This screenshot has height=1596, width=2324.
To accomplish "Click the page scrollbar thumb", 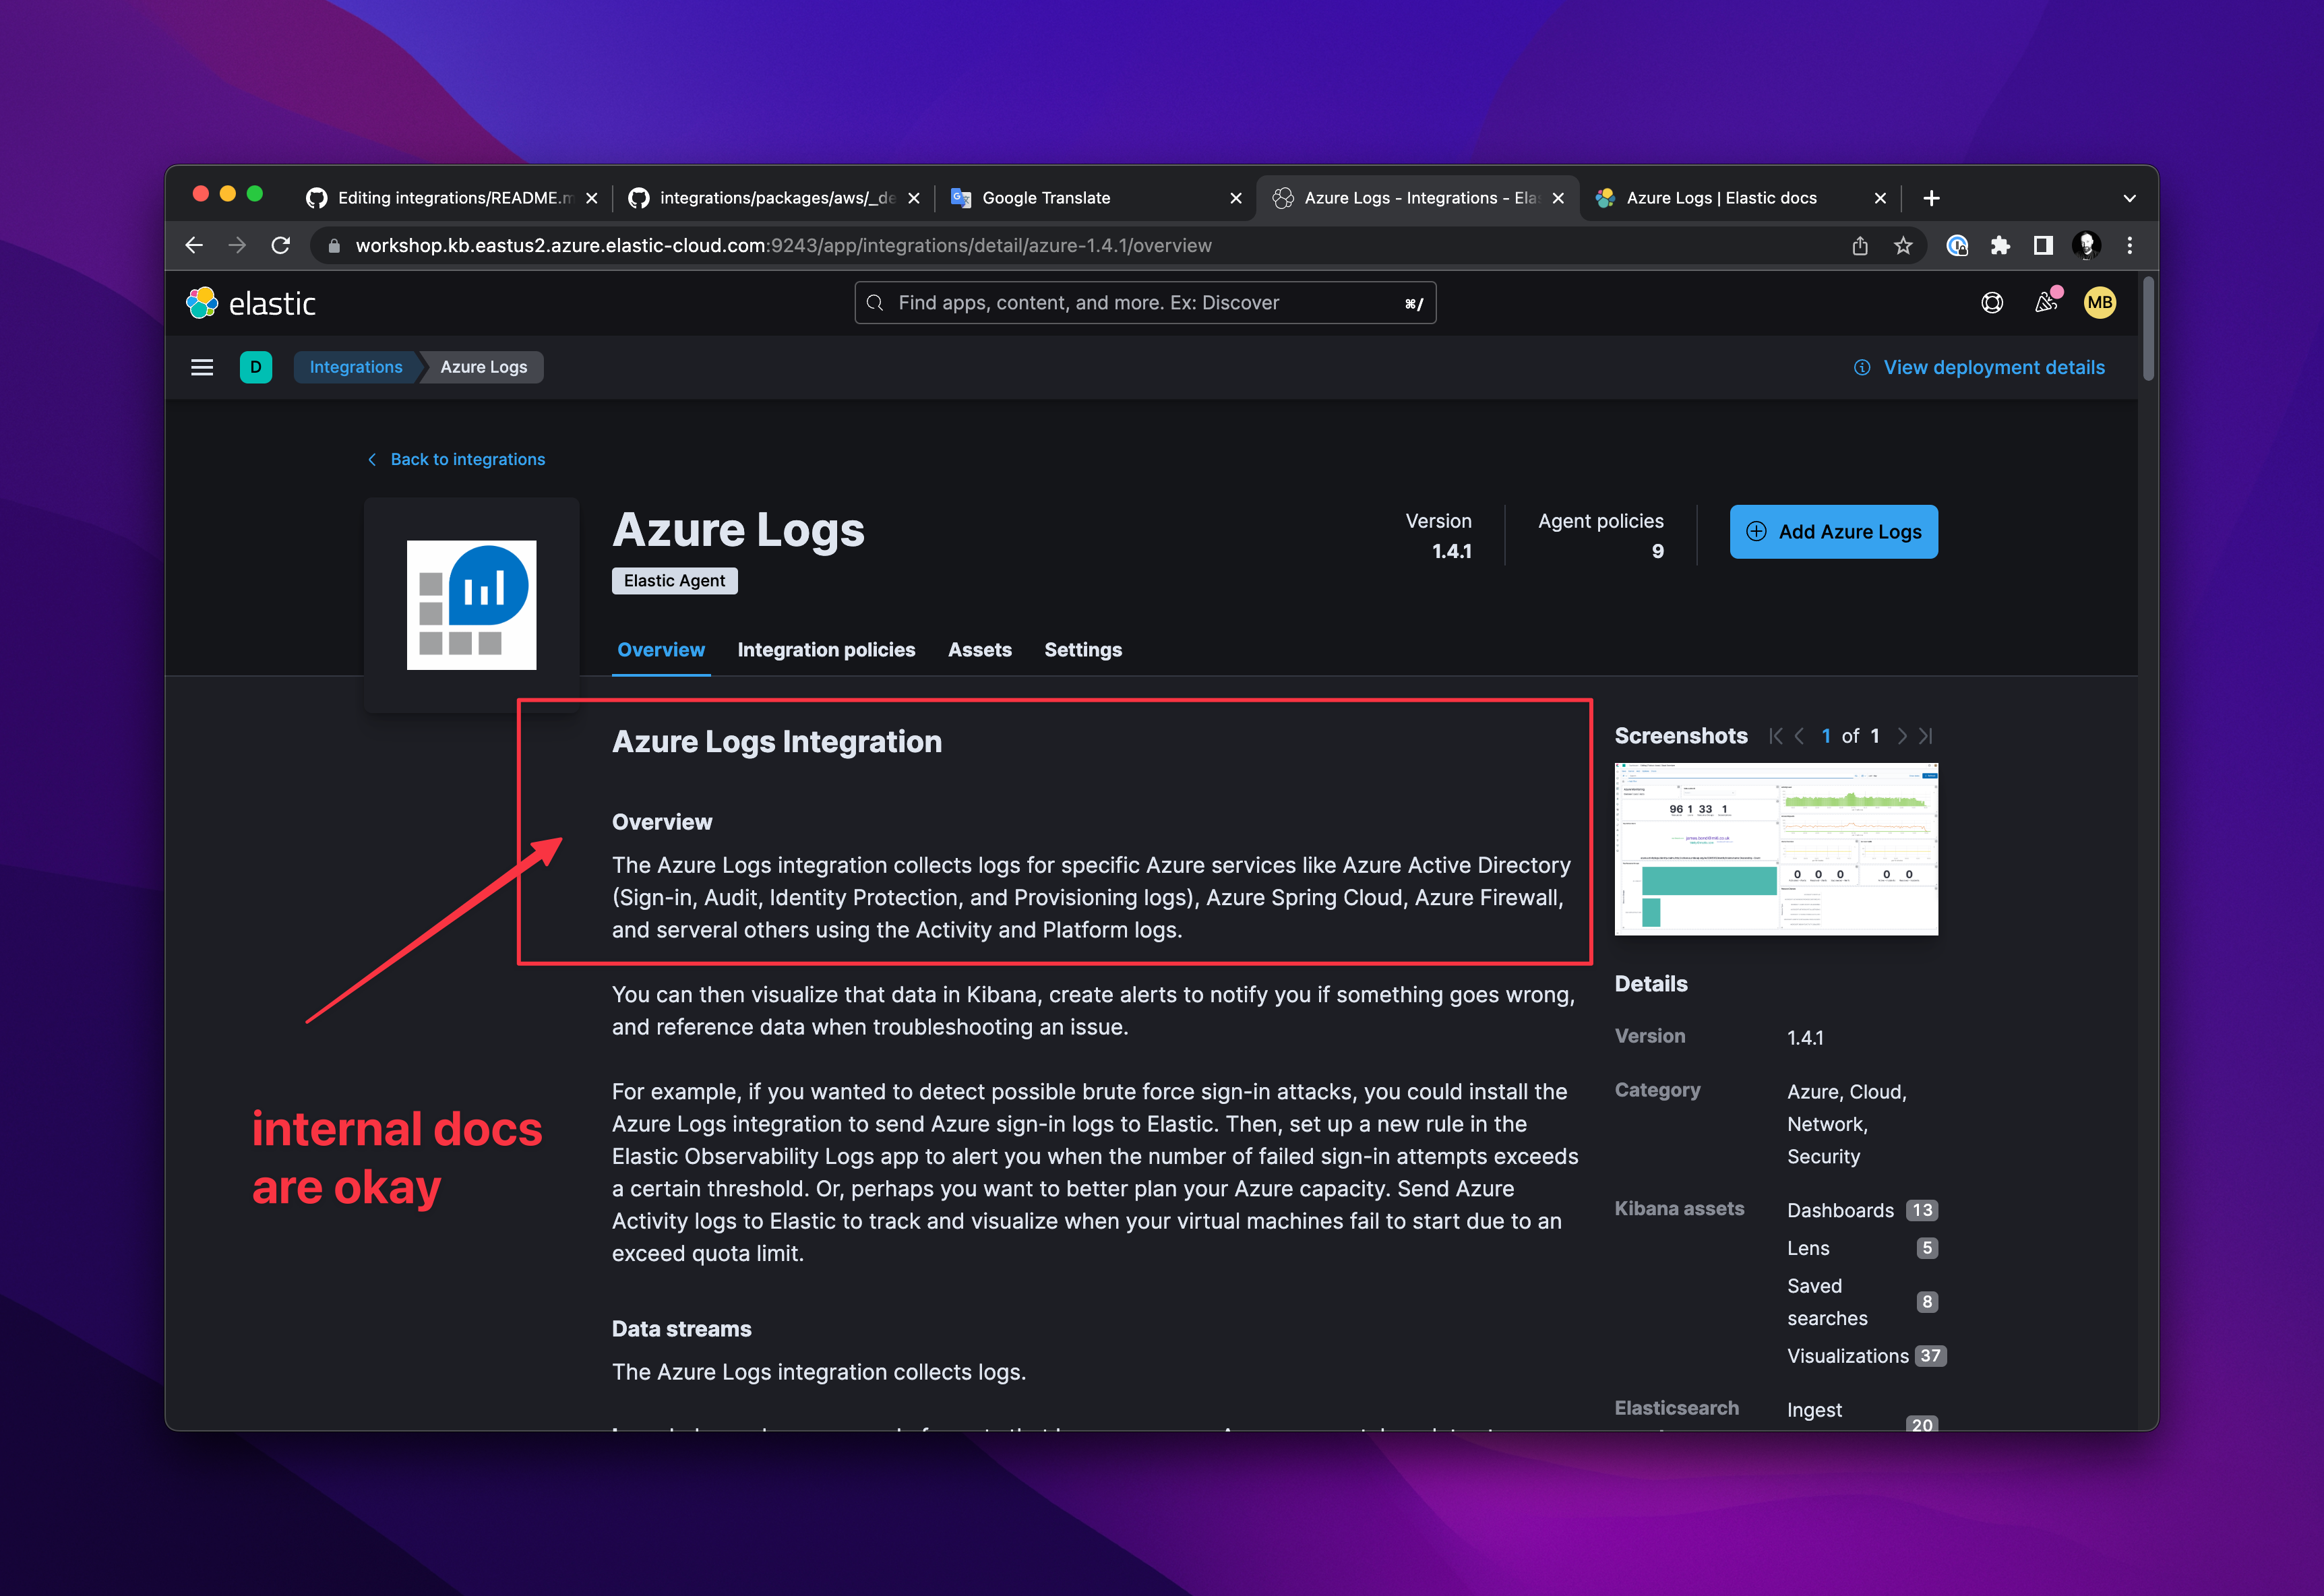I will click(2148, 330).
